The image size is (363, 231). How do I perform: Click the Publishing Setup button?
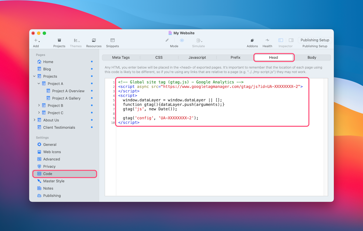(x=315, y=40)
